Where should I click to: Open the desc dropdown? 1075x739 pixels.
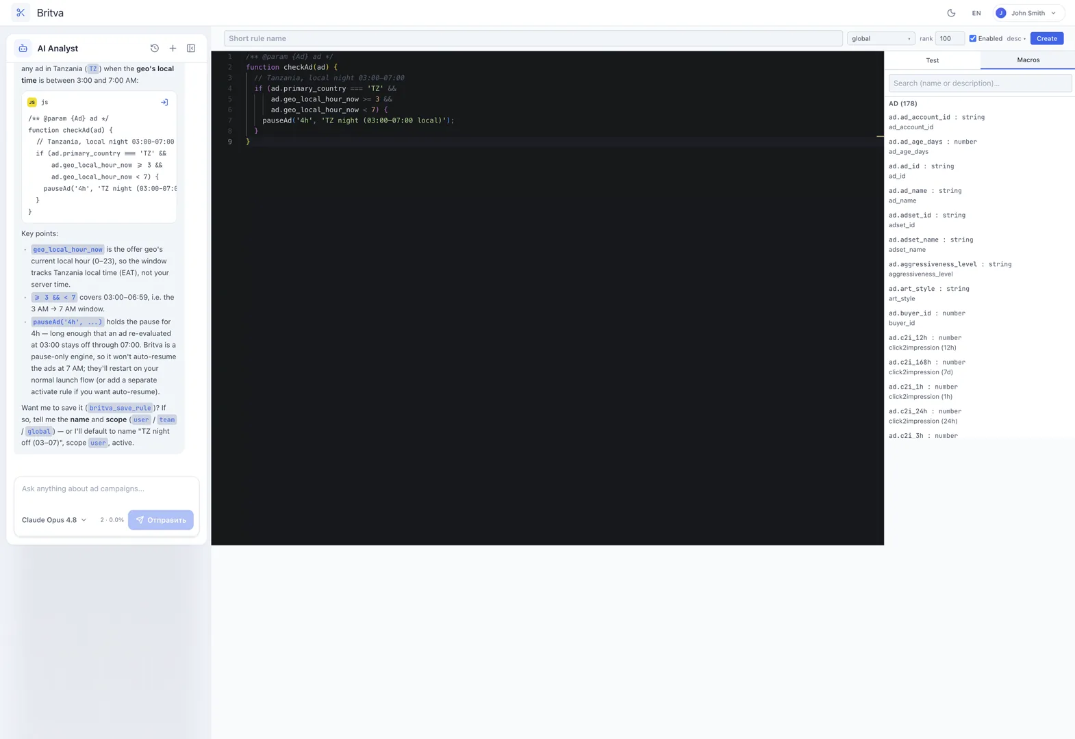(x=1016, y=38)
